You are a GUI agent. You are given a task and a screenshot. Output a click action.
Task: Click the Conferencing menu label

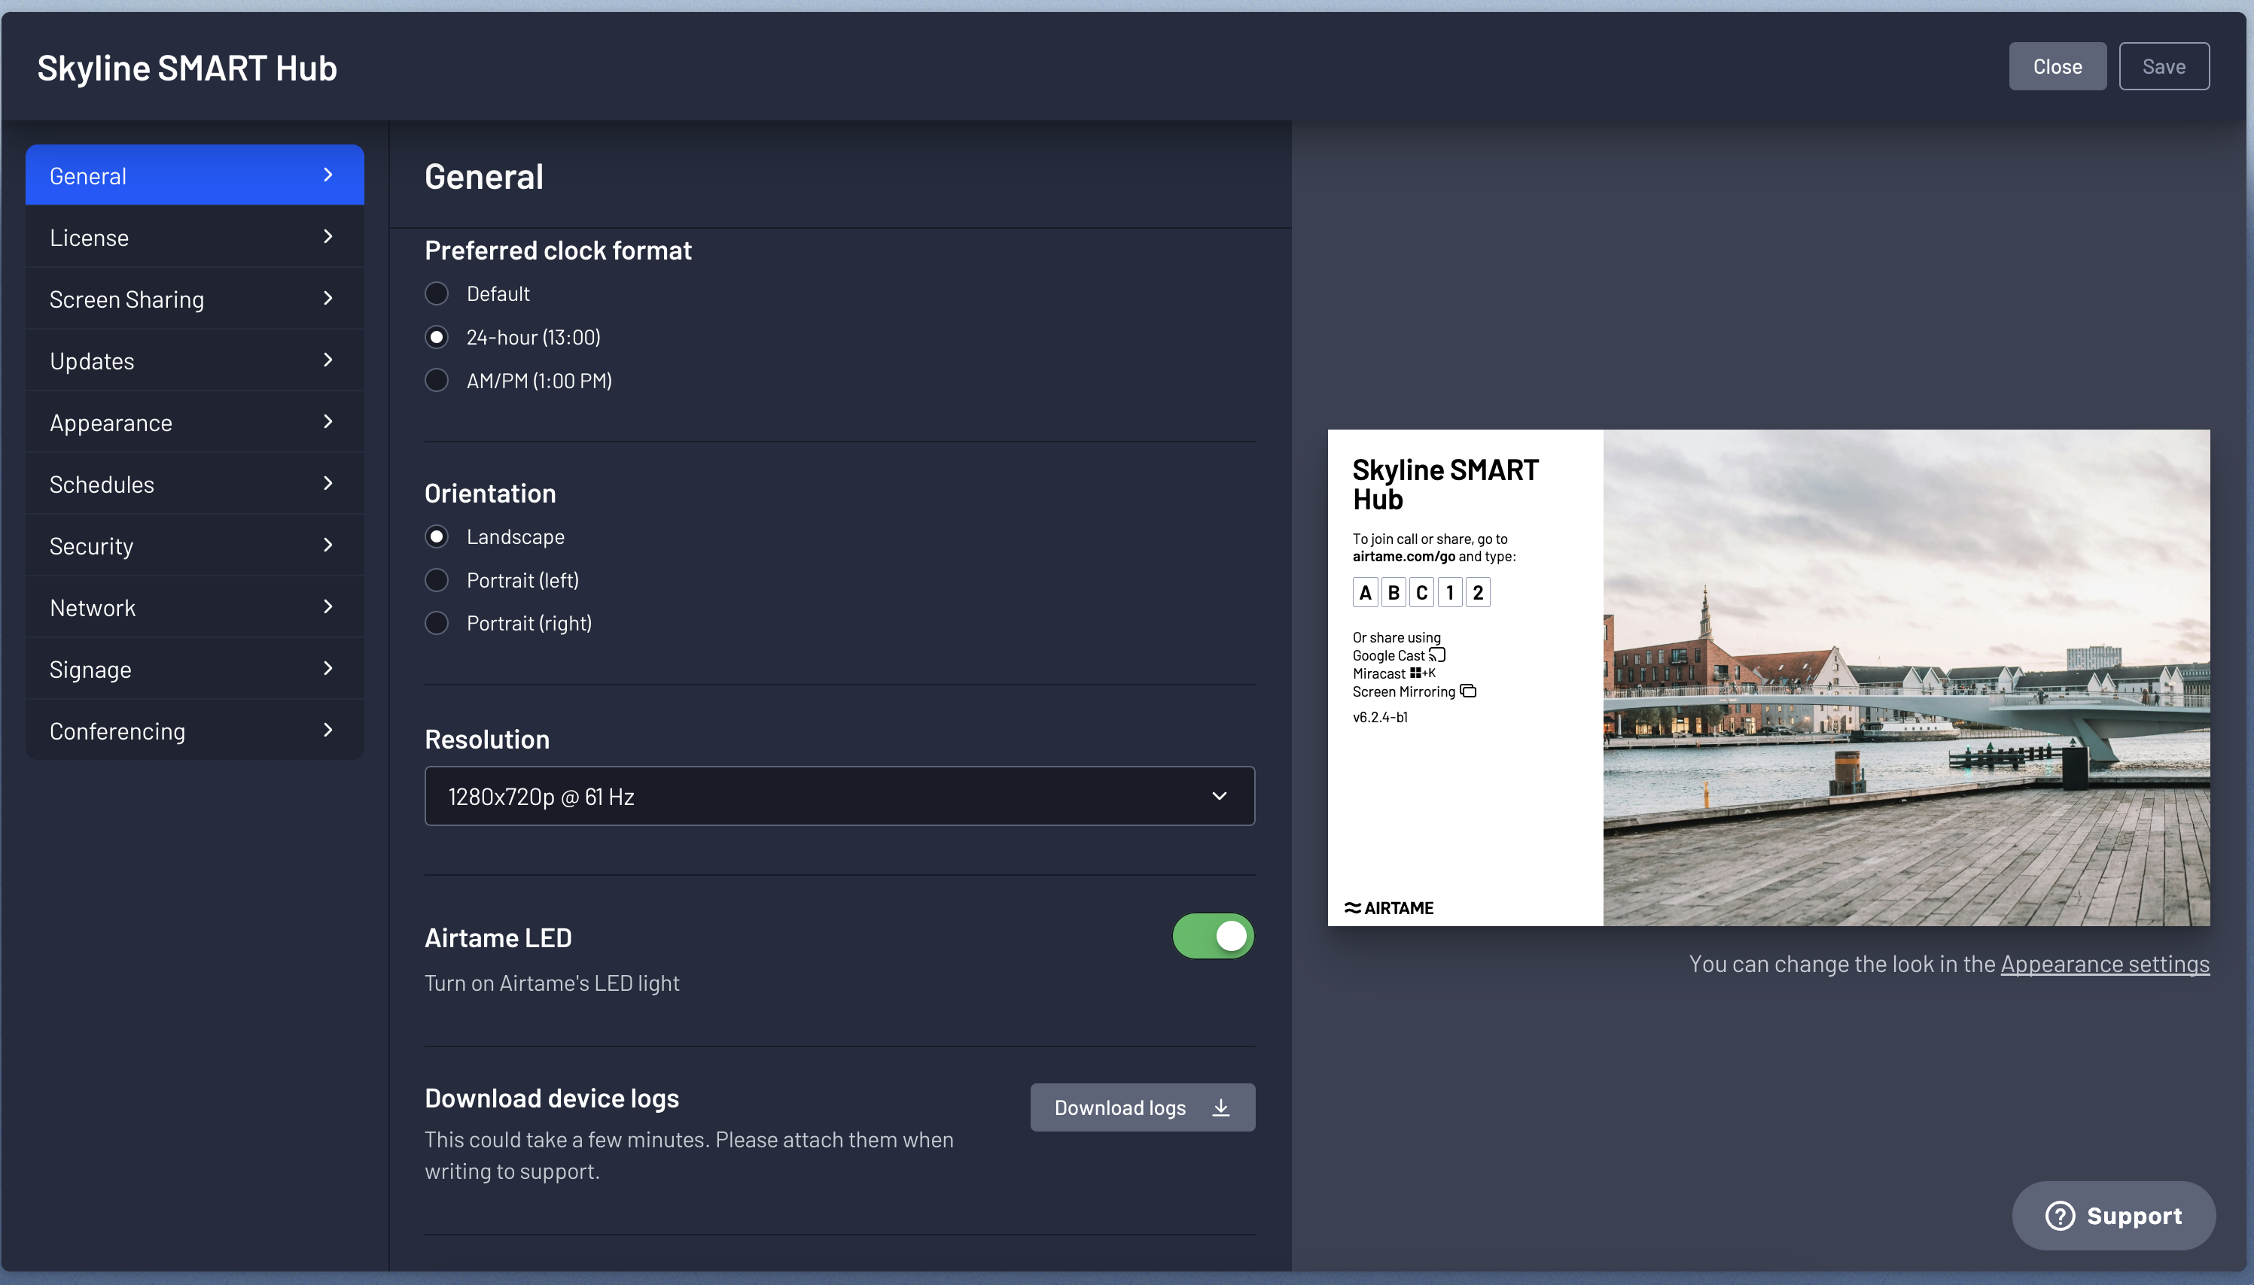coord(117,731)
